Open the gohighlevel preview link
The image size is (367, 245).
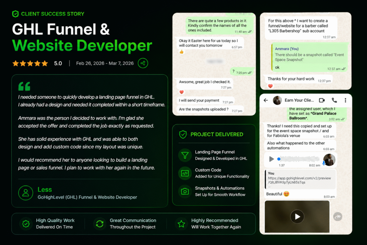(299, 180)
